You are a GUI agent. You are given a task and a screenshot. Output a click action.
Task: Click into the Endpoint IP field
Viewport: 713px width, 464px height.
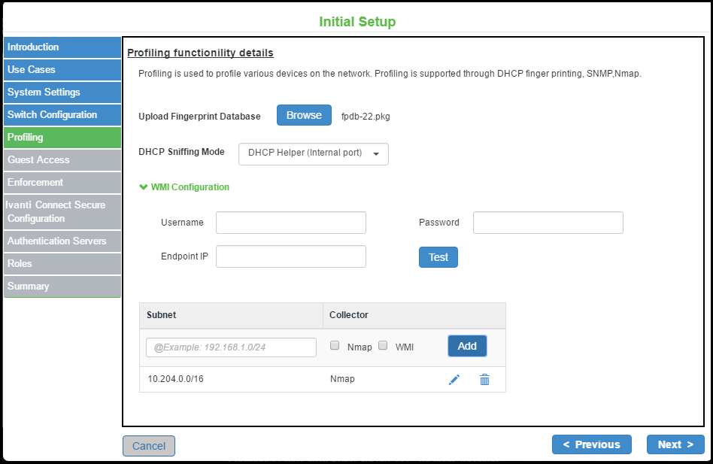(290, 256)
